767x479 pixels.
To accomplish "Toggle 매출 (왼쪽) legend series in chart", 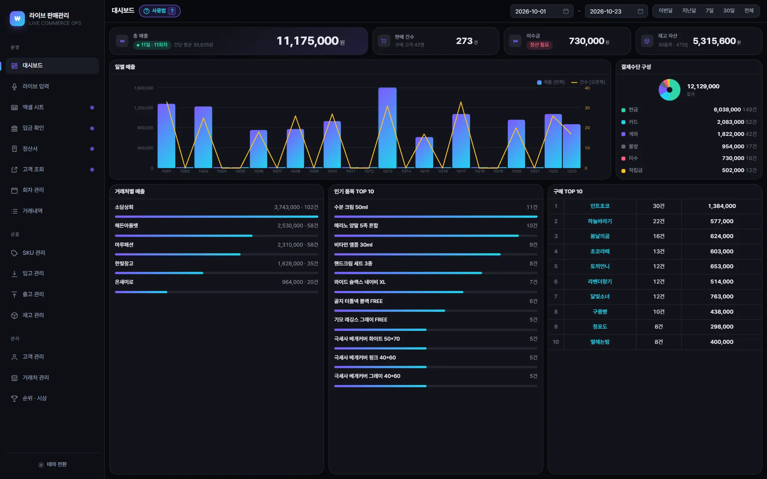I will [551, 82].
